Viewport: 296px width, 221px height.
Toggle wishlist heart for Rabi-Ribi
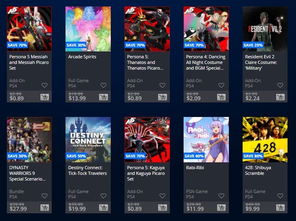pos(221,196)
